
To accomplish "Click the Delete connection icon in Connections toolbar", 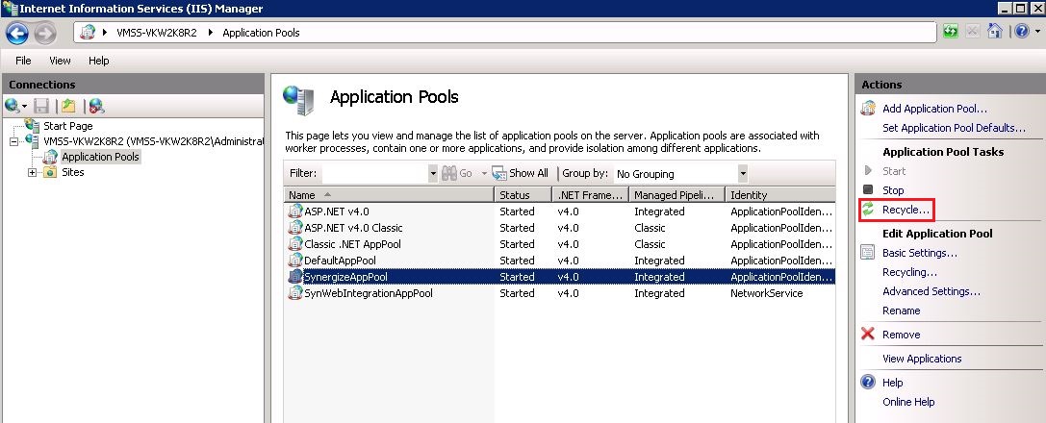I will pos(97,106).
